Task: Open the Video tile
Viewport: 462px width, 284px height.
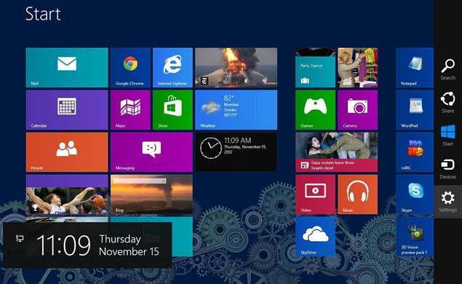Action: pyautogui.click(x=315, y=194)
